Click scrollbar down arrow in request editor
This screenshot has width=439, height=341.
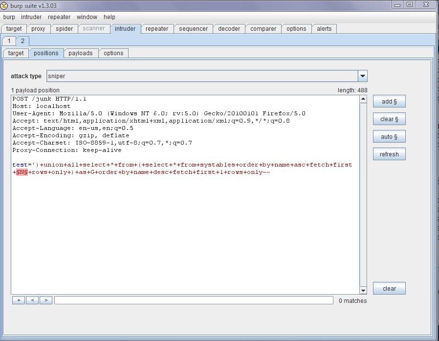363,290
